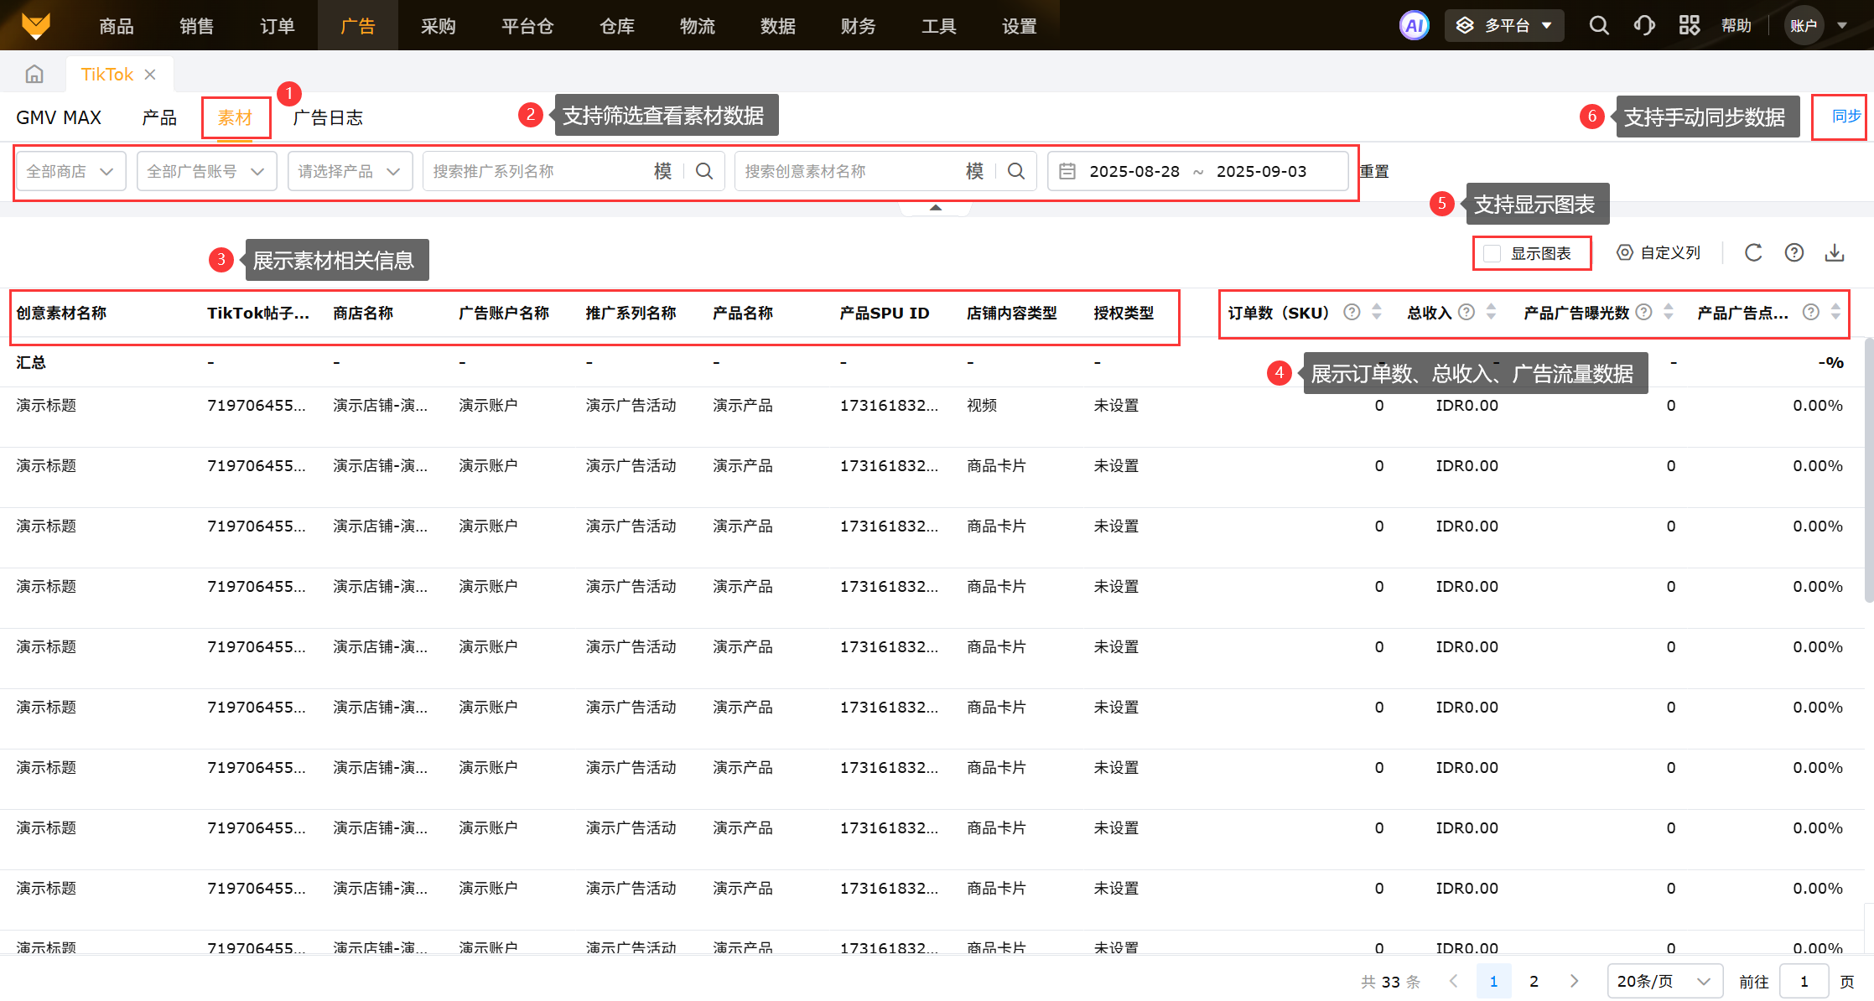Click the AI assistant icon
This screenshot has height=1001, width=1874.
1414,25
